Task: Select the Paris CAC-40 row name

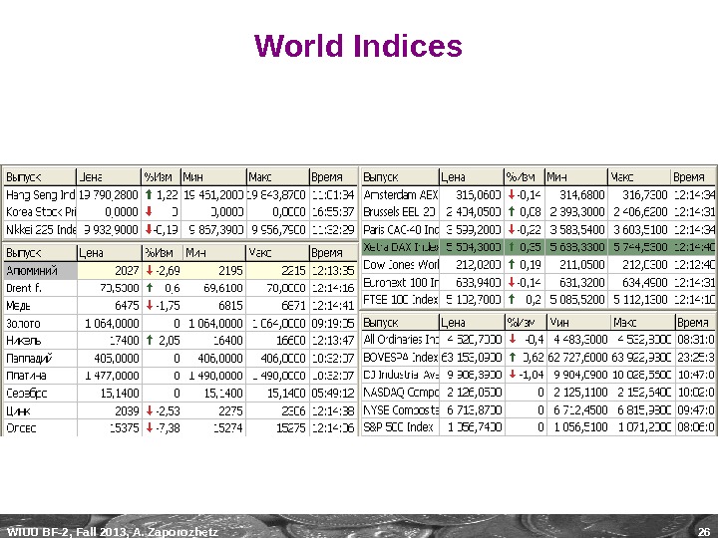Action: [400, 229]
